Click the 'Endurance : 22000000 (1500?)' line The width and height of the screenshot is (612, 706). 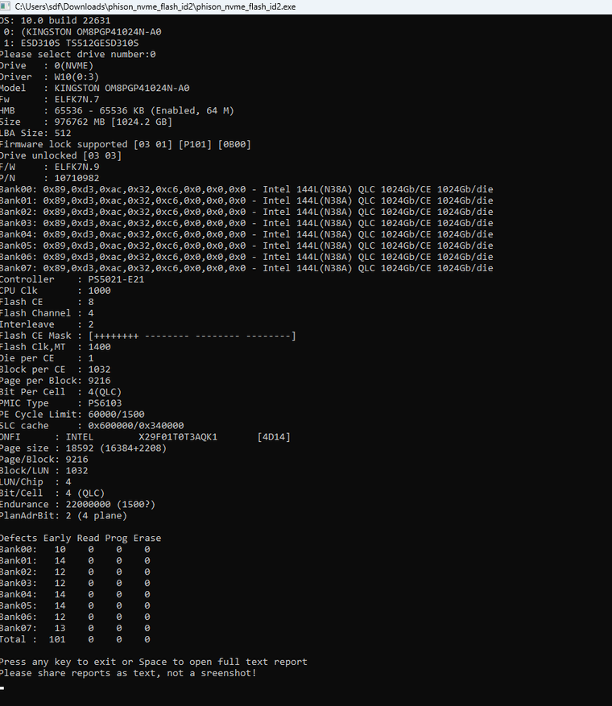click(x=77, y=505)
